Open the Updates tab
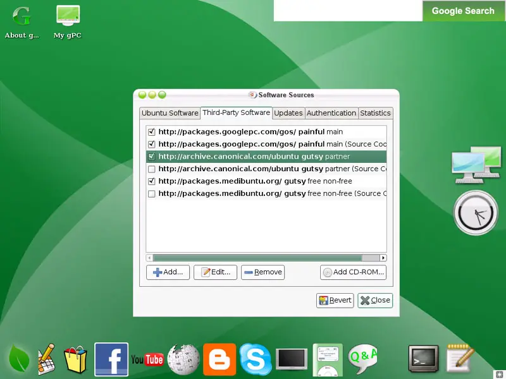506x379 pixels. click(x=288, y=113)
